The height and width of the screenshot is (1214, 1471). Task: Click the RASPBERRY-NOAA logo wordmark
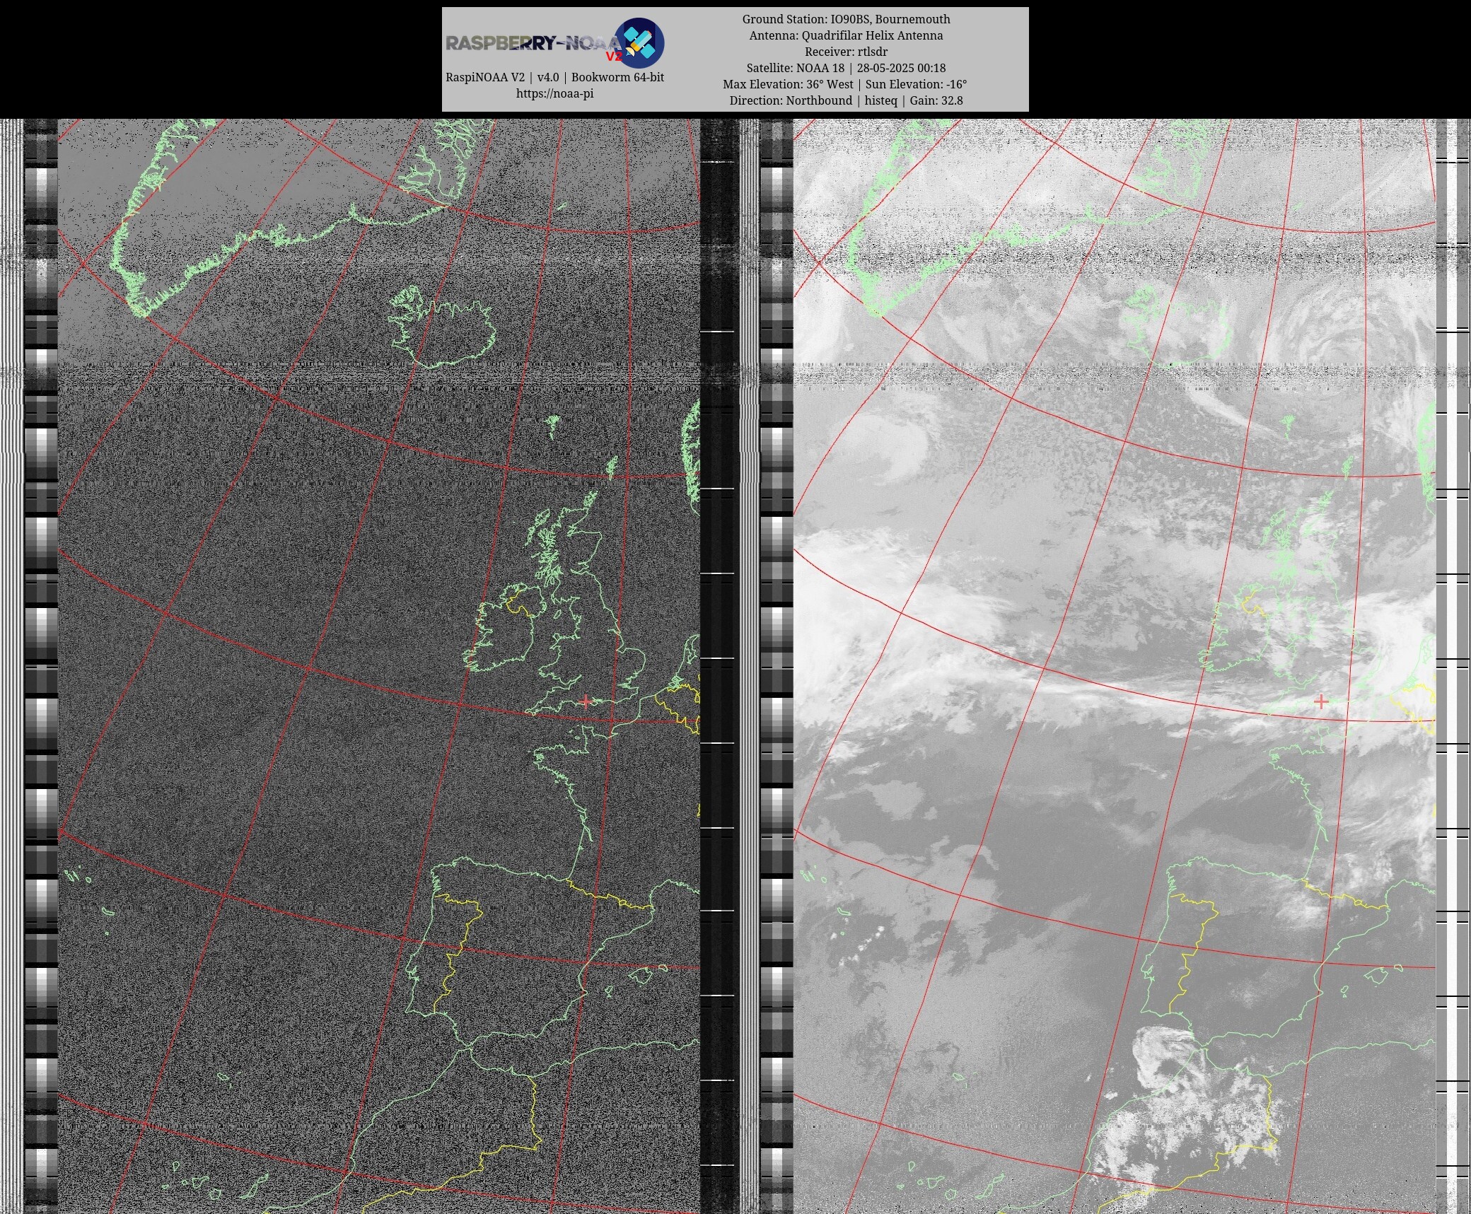[x=534, y=44]
